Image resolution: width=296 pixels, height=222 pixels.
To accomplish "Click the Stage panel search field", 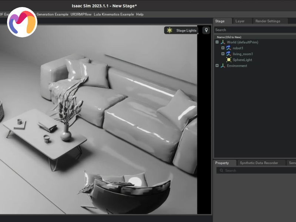I will coord(255,30).
